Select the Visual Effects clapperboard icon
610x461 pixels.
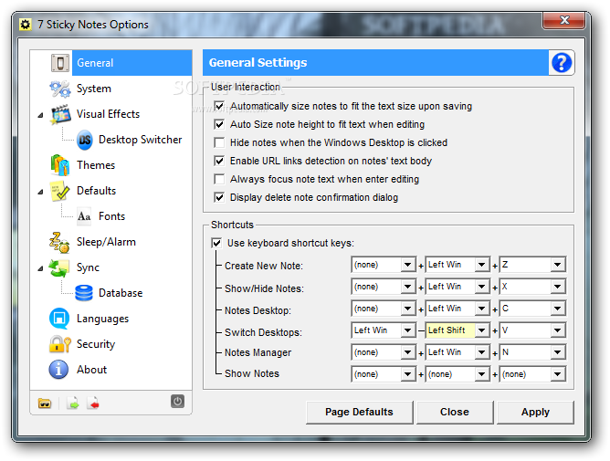(x=60, y=114)
